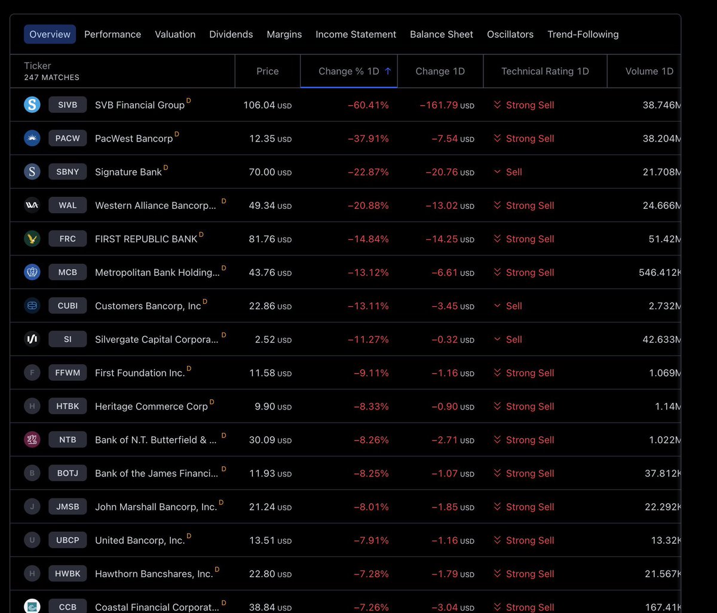Screen dimensions: 717x613
Task: Click the SVB Financial Group logo icon
Action: [x=32, y=105]
